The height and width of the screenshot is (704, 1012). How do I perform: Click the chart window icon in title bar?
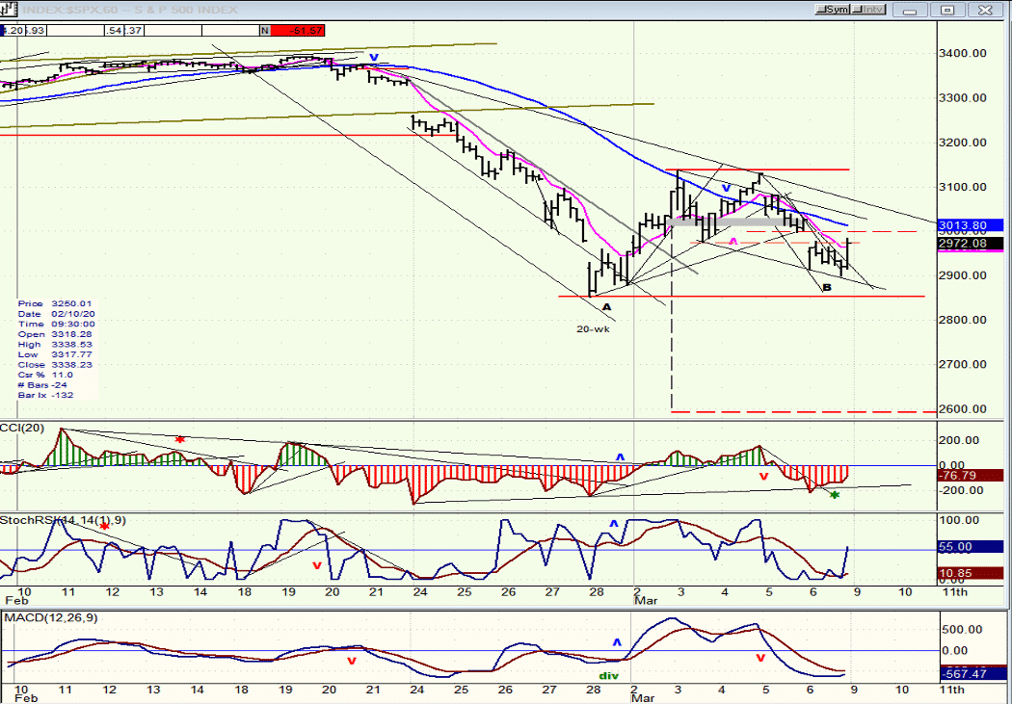click(x=9, y=10)
